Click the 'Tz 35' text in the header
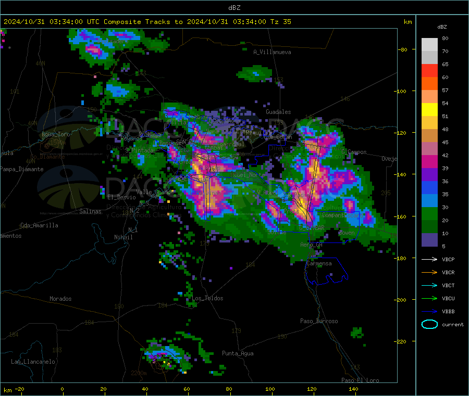 coord(280,22)
